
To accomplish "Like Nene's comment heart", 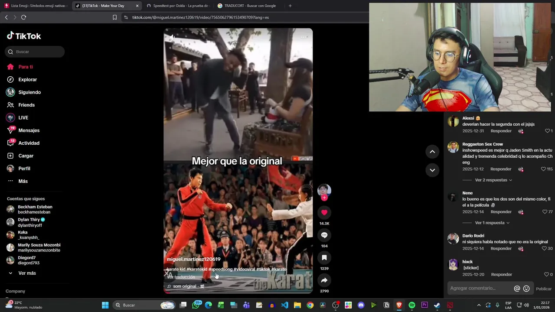I will (x=545, y=212).
